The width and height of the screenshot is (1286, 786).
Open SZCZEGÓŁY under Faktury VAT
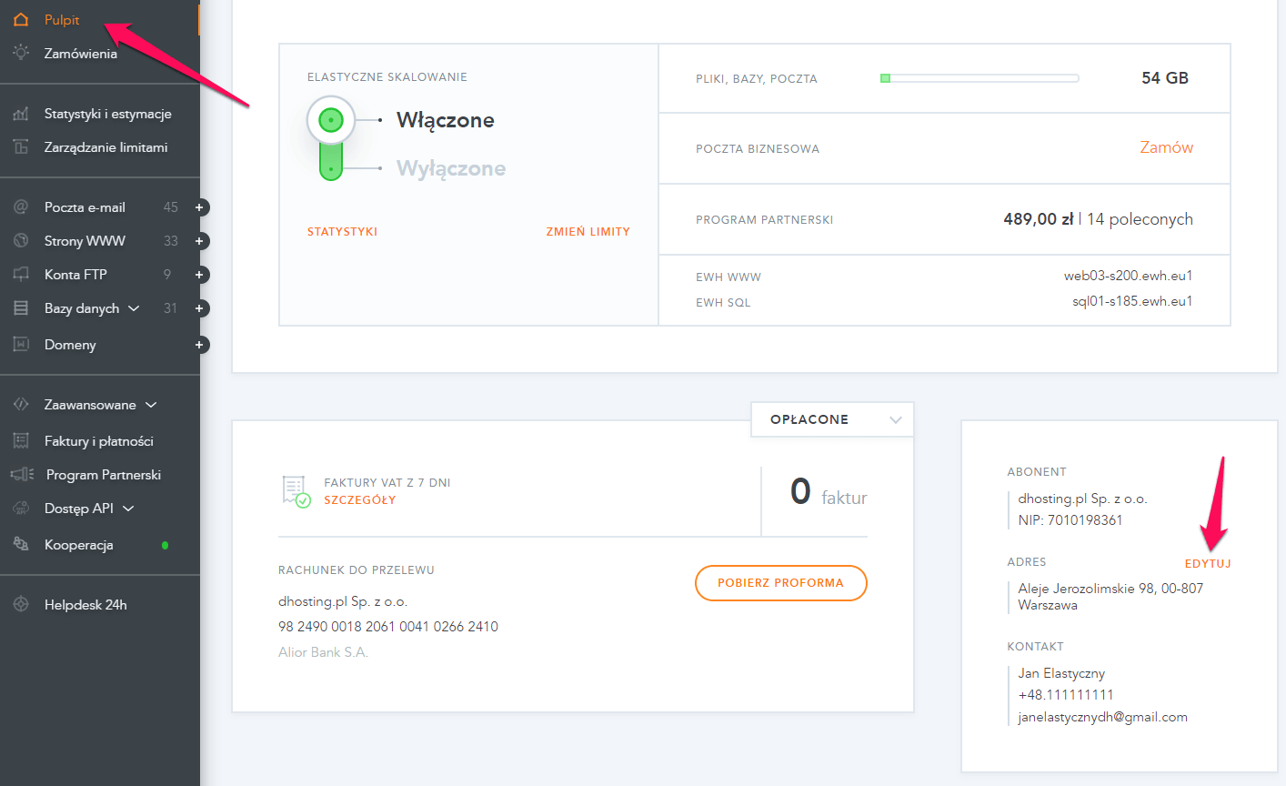tap(360, 500)
